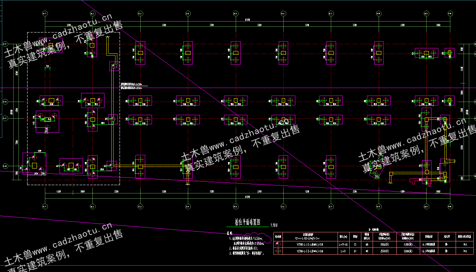Click the topmost axis bubble on the left edge
This screenshot has width=476, height=272.
(x=5, y=43)
